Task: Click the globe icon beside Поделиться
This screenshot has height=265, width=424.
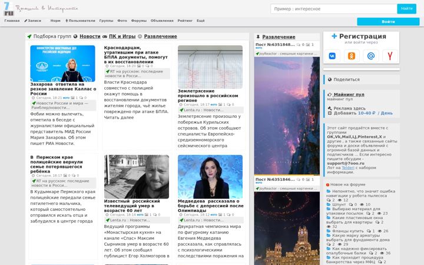Action: 330,79
